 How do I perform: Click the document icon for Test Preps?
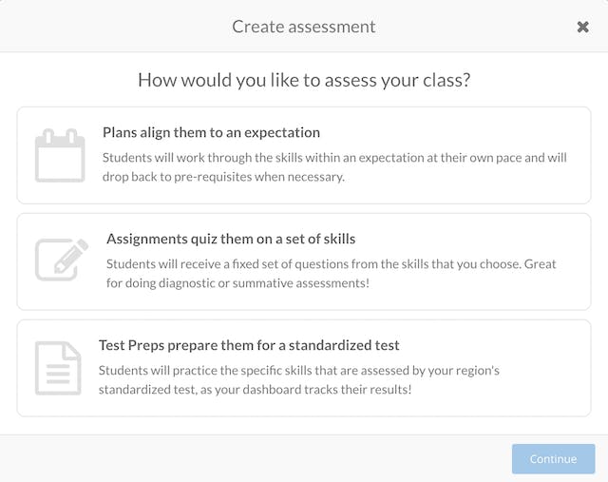tap(58, 368)
